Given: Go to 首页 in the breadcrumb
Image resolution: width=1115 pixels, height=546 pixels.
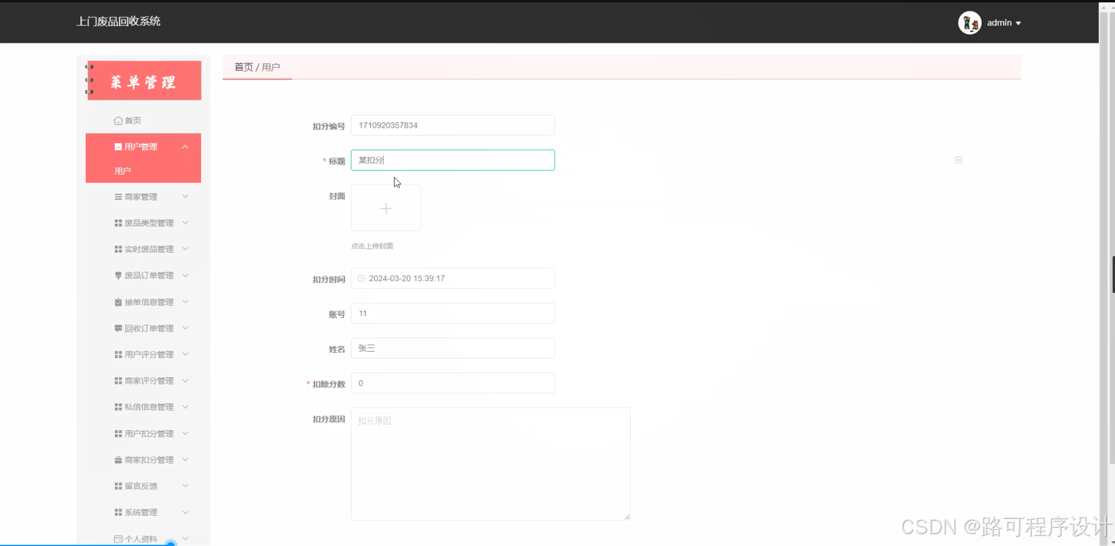Looking at the screenshot, I should [243, 67].
